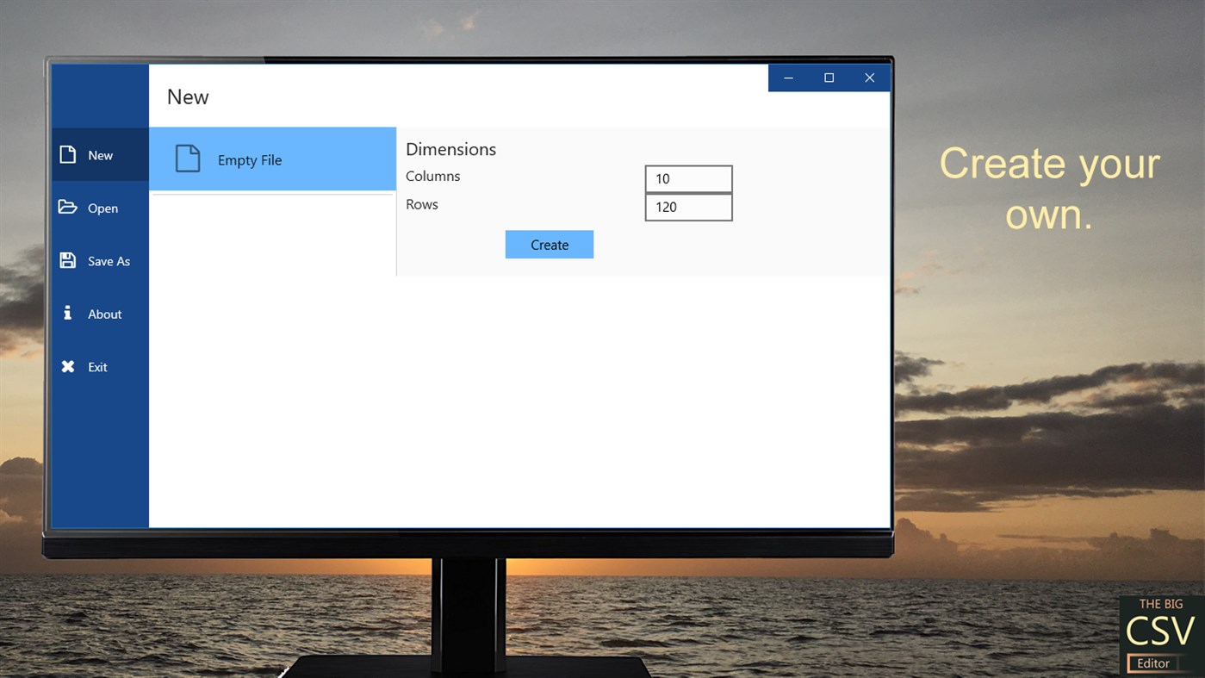Minimize the CSV Editor window
1205x678 pixels.
[x=787, y=77]
